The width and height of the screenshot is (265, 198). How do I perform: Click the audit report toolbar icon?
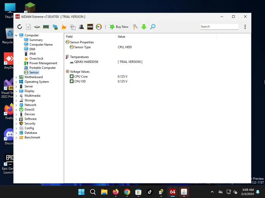coord(73,27)
